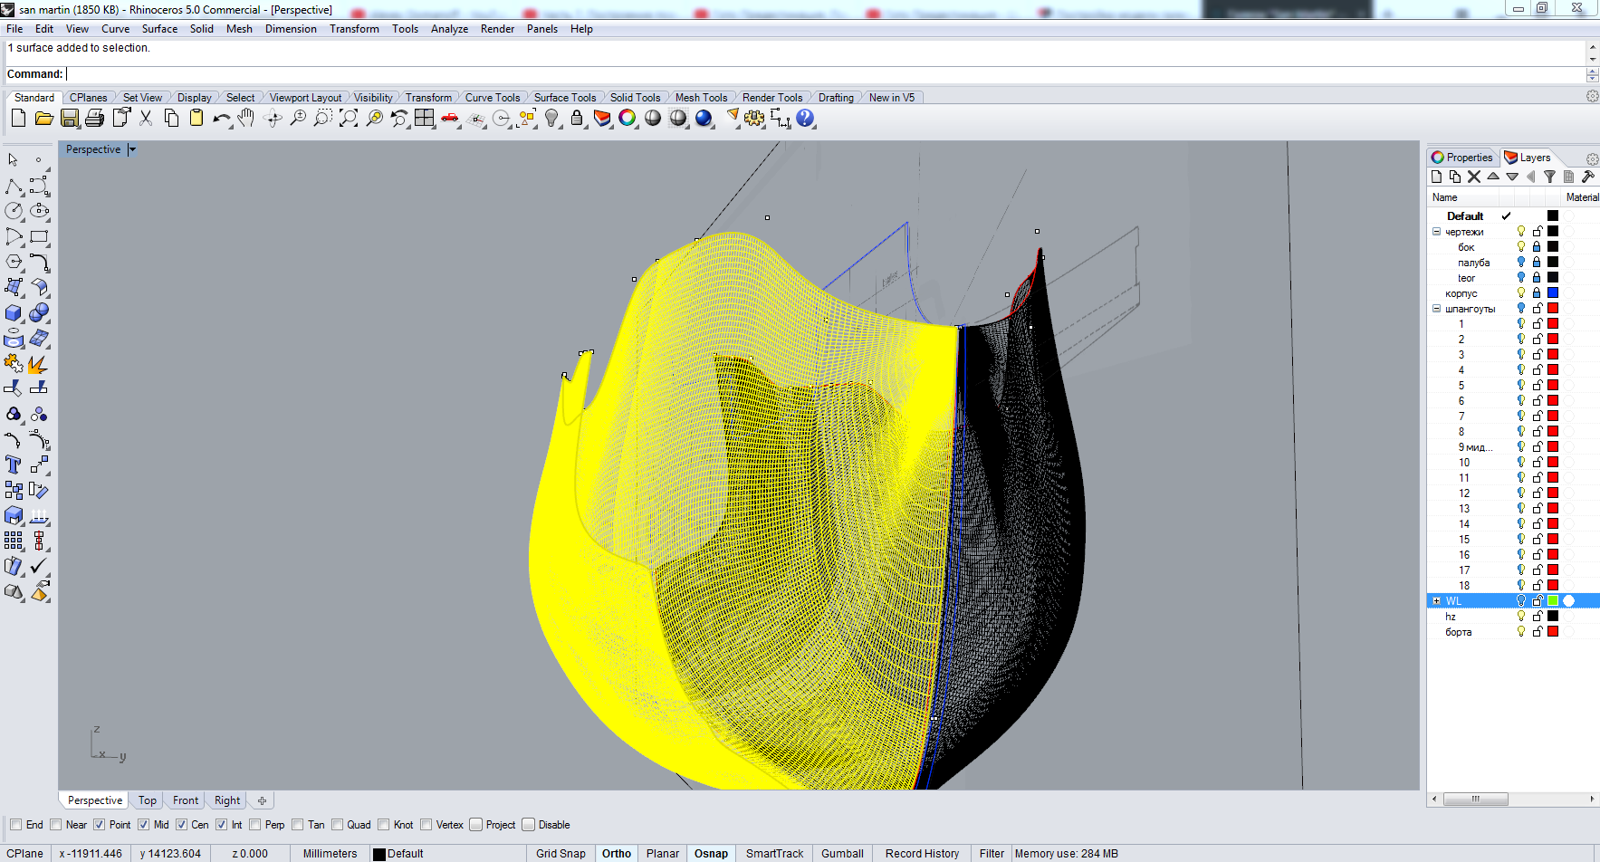1600x862 pixels.
Task: Open the Surface menu
Action: [x=159, y=29]
